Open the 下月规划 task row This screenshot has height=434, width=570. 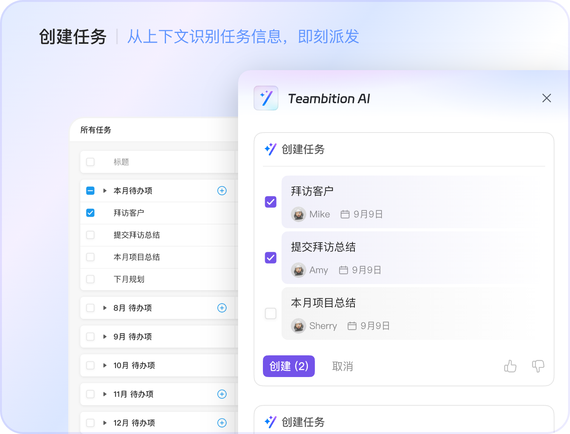tap(159, 279)
